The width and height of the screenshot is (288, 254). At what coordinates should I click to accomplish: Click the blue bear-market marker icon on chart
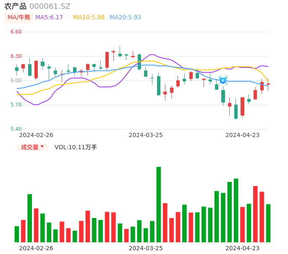(223, 80)
